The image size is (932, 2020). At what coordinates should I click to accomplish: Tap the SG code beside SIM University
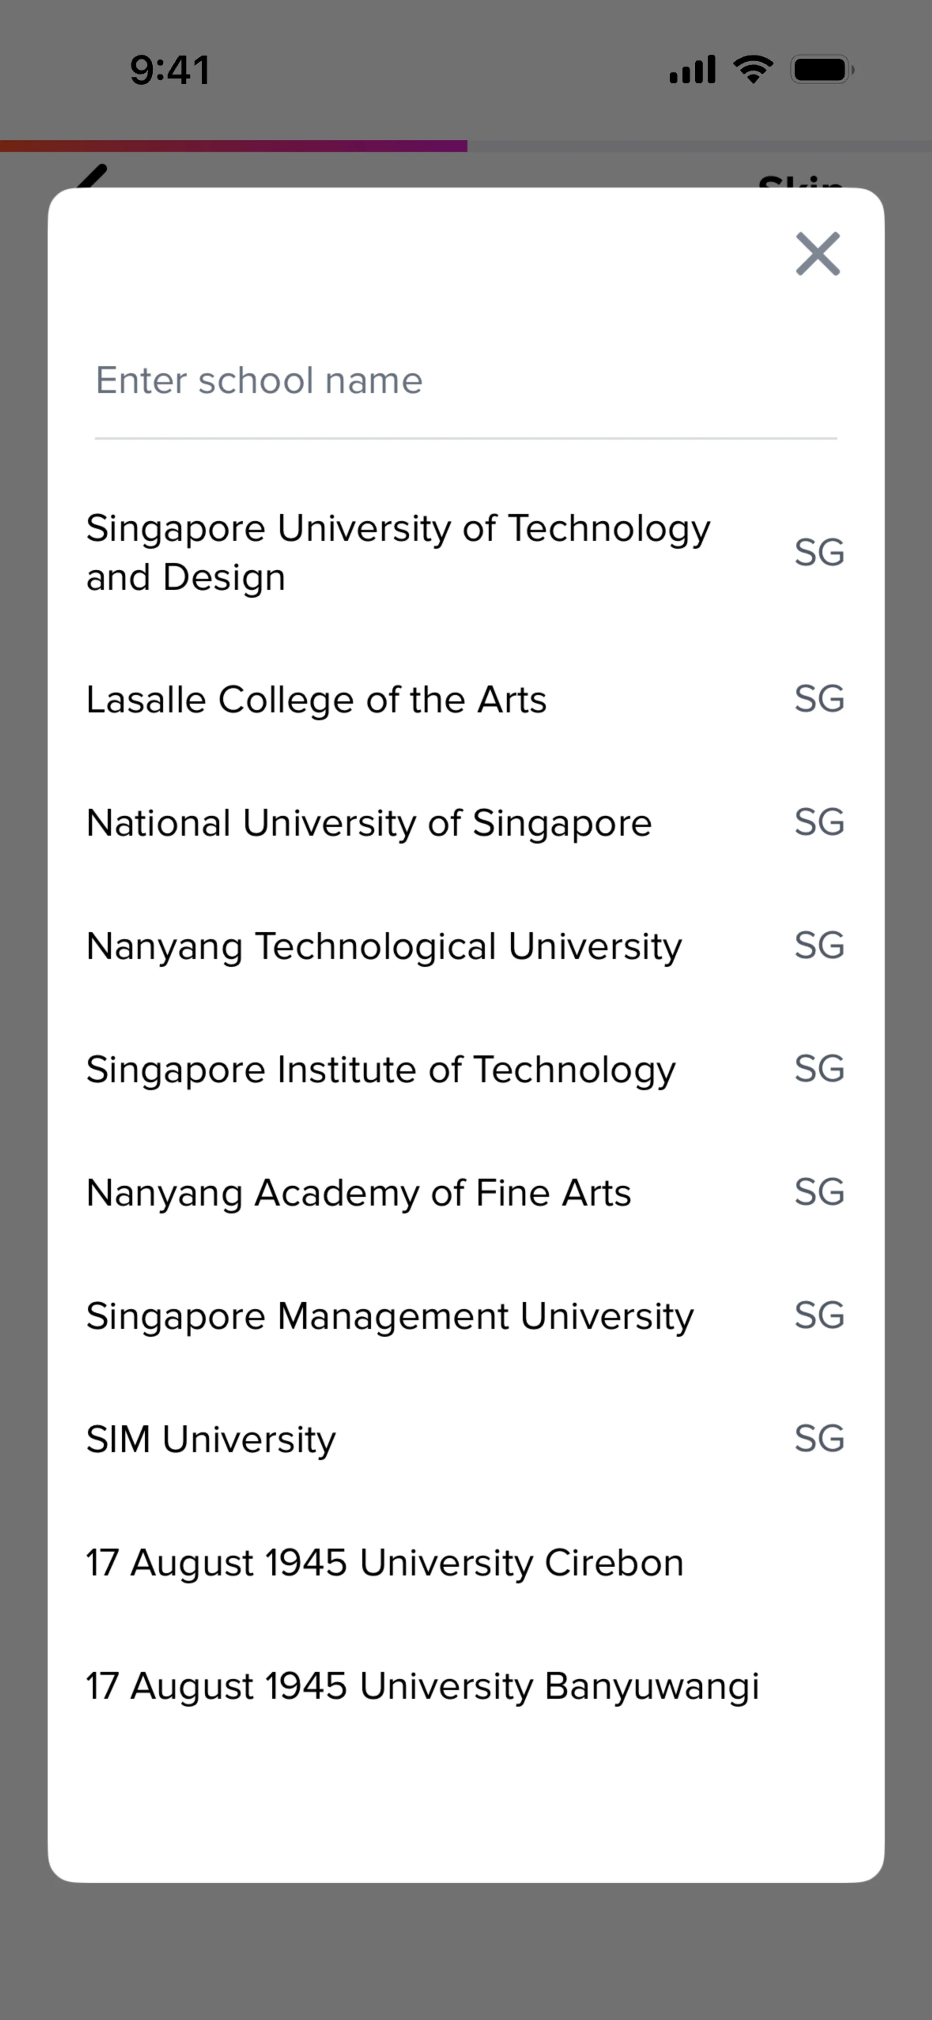pos(819,1438)
